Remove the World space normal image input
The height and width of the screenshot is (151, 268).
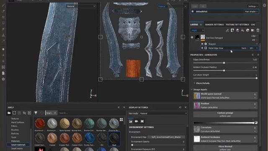[255, 94]
